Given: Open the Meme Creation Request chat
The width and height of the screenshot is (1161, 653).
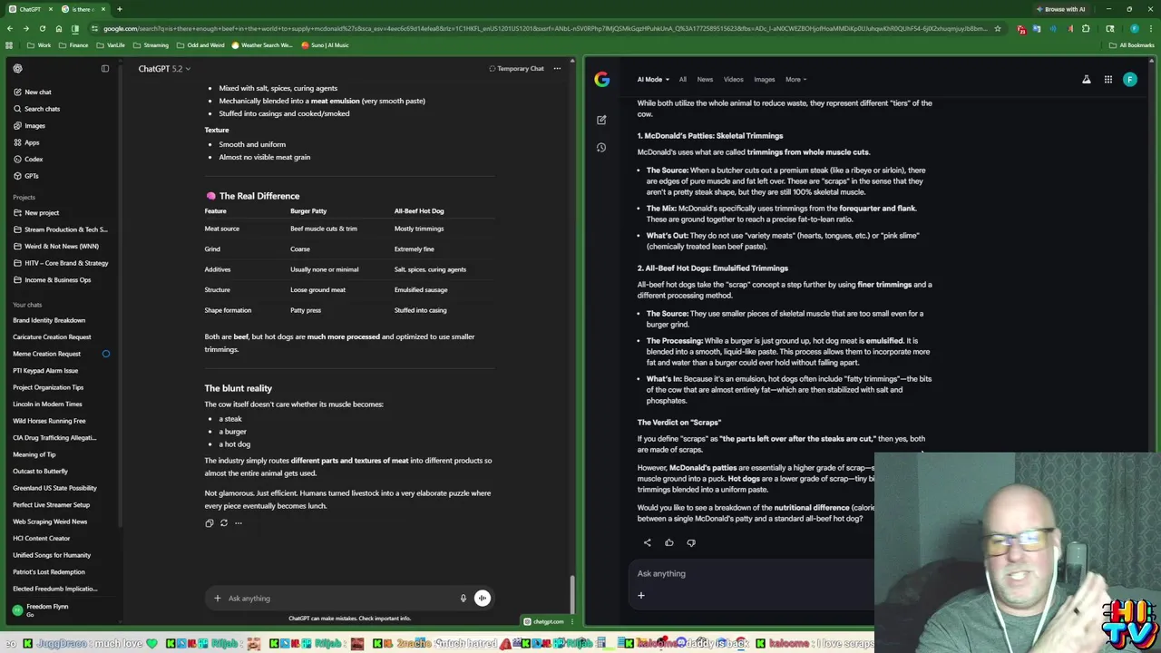Looking at the screenshot, I should (x=47, y=354).
